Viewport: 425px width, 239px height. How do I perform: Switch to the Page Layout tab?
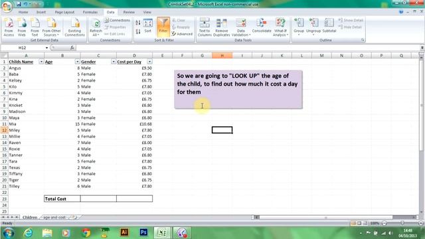click(64, 12)
